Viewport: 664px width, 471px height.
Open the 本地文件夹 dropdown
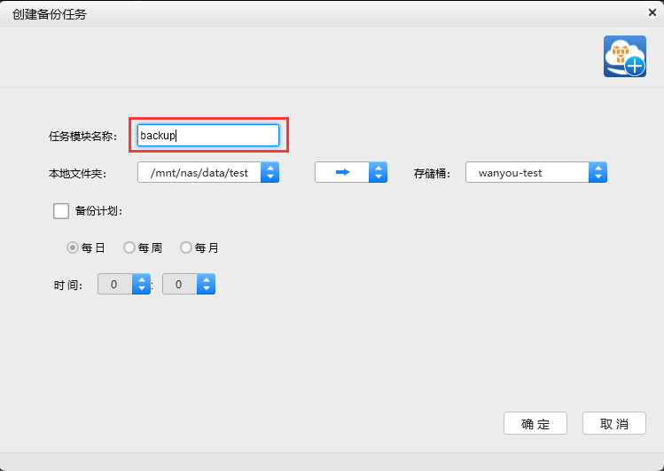[x=208, y=172]
